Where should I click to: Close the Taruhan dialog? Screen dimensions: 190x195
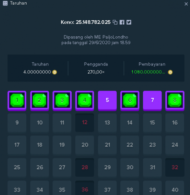[x=186, y=4]
